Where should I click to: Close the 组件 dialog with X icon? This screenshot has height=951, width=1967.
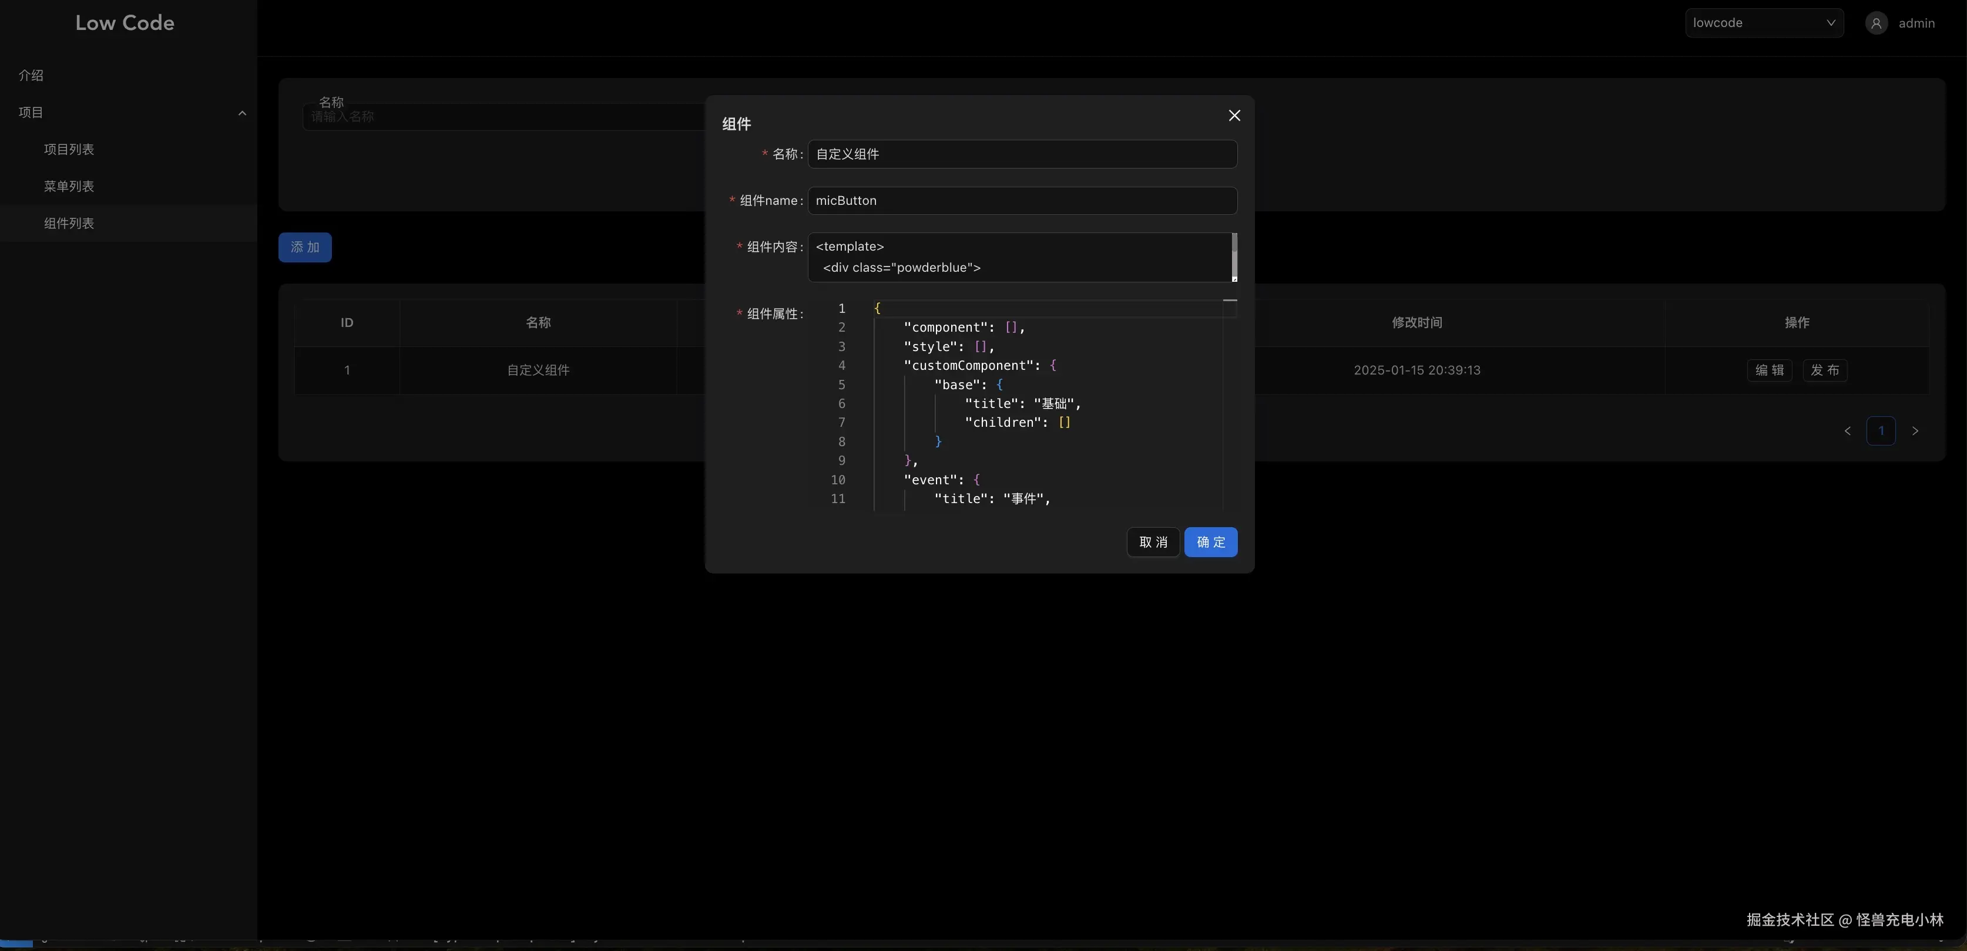pos(1234,115)
